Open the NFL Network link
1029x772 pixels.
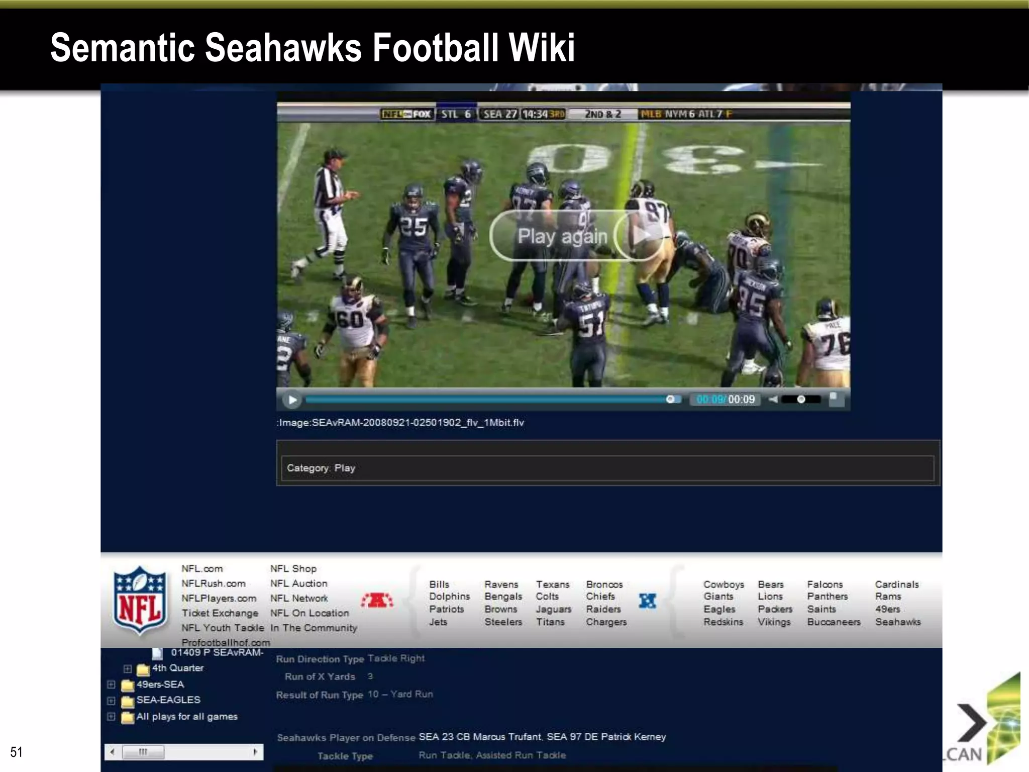point(299,598)
